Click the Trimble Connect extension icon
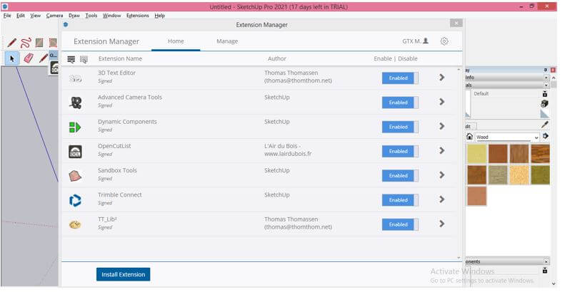The height and width of the screenshot is (292, 570). [75, 200]
